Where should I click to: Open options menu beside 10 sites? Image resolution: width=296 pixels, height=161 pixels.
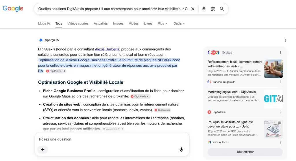coord(280,53)
